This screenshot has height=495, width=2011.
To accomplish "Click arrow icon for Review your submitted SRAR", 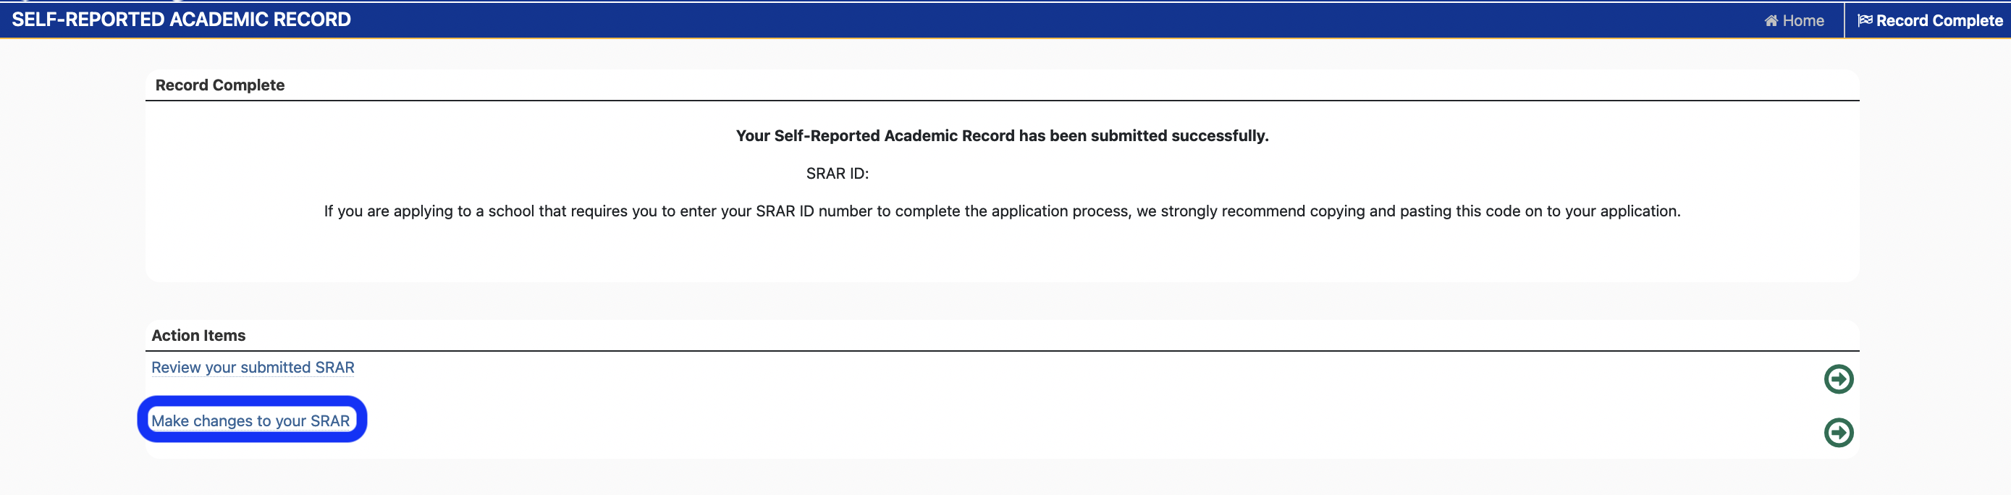I will (x=1839, y=379).
